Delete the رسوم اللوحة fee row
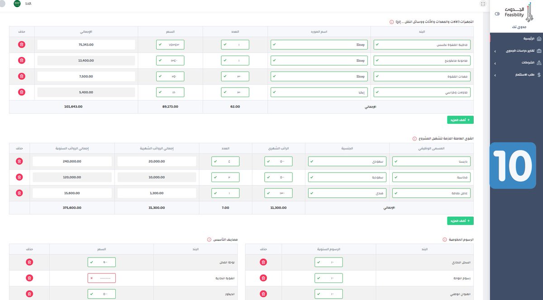 pyautogui.click(x=263, y=278)
